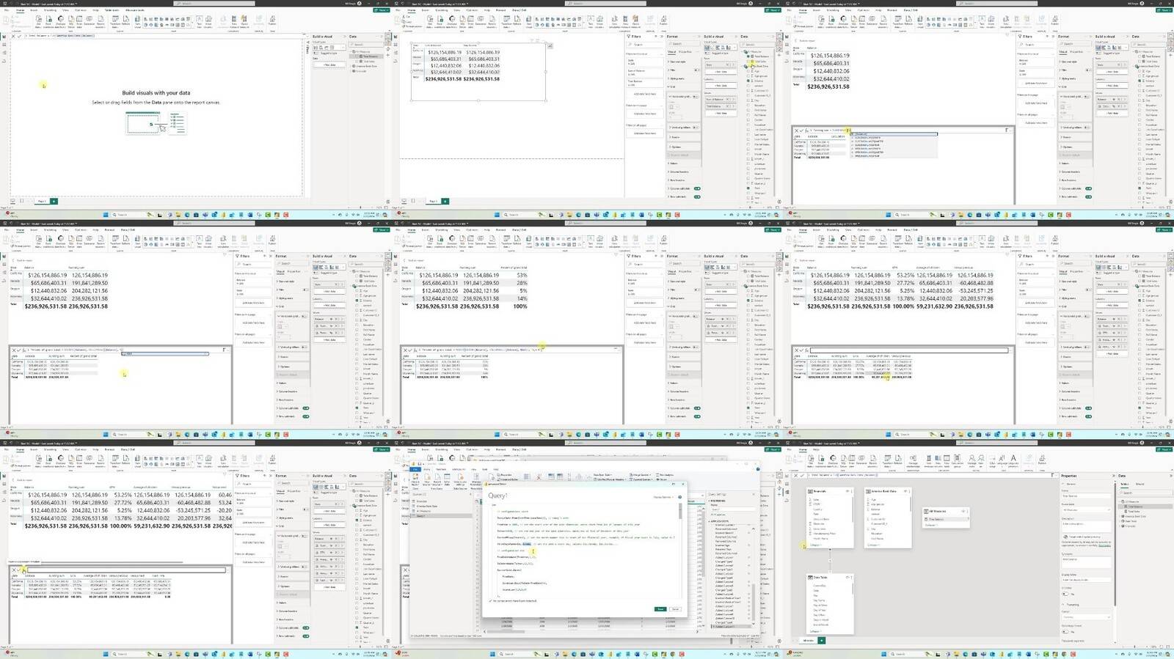Click Share button in the blank-canvas screenshot
1174x659 pixels.
[383, 10]
